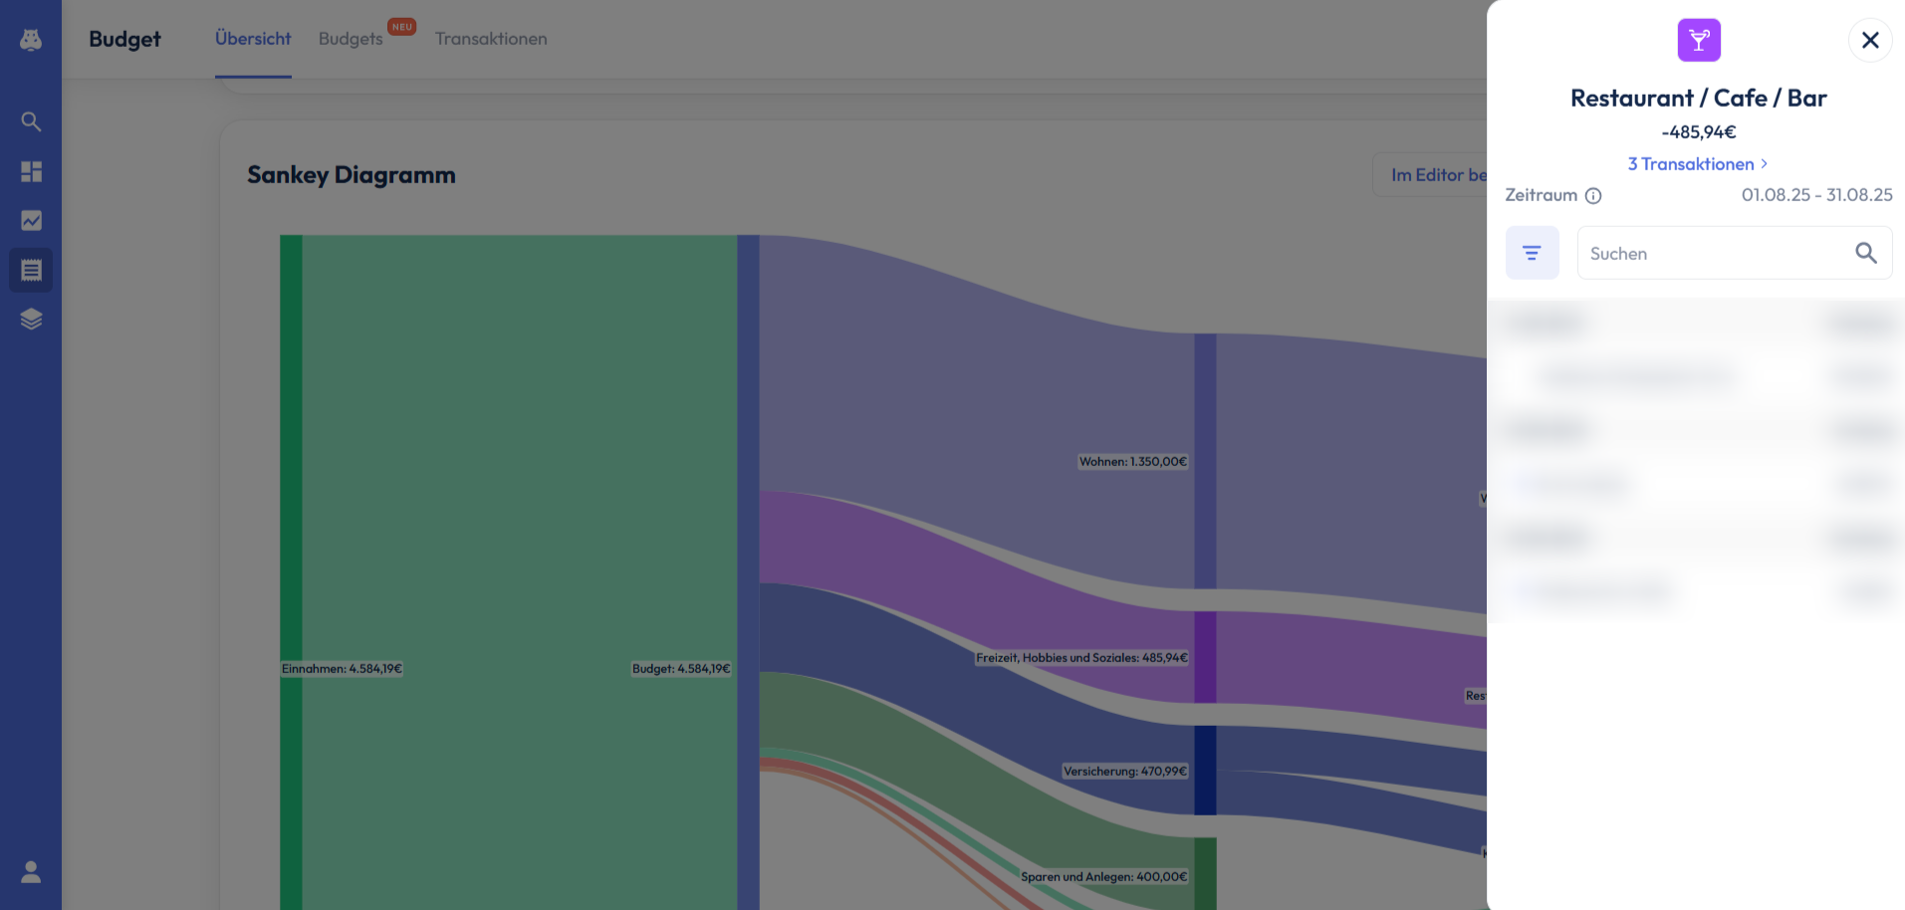Select the date range 01.08.25 - 31.08.25

1815,195
